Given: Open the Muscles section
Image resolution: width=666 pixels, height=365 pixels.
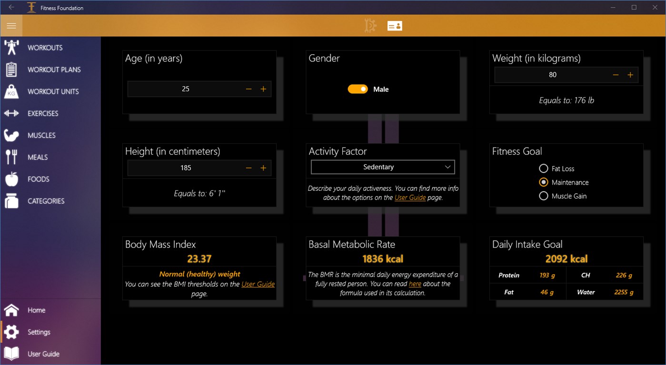Looking at the screenshot, I should coord(11,135).
